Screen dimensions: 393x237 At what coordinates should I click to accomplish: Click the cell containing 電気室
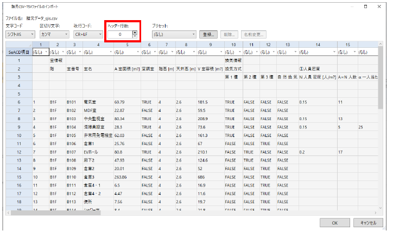pos(90,102)
